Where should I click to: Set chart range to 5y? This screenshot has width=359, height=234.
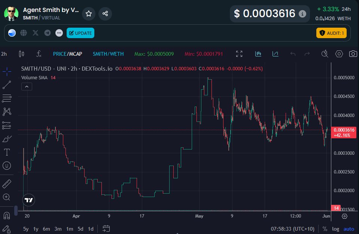[x=26, y=229]
